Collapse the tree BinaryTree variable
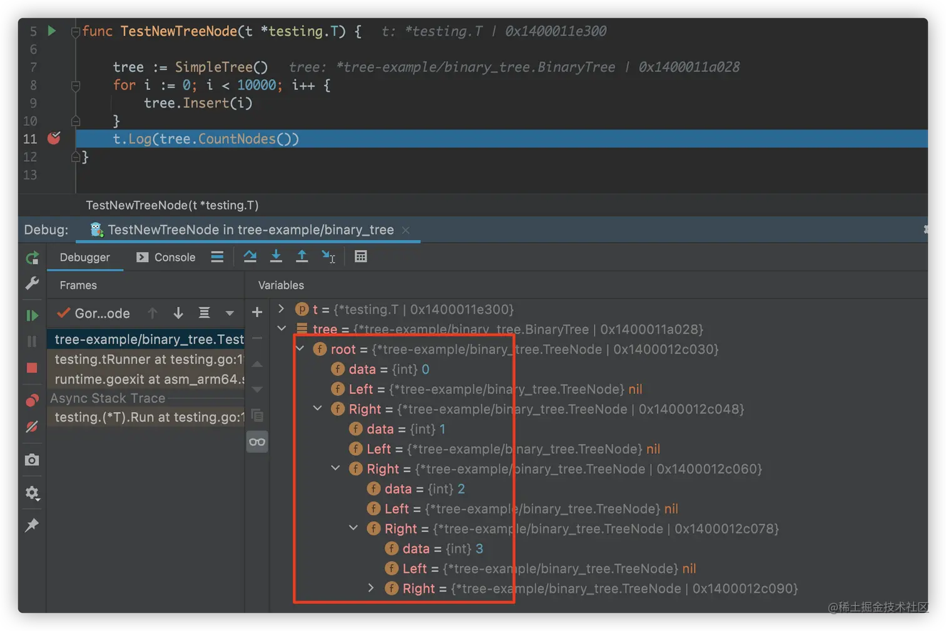 (282, 328)
